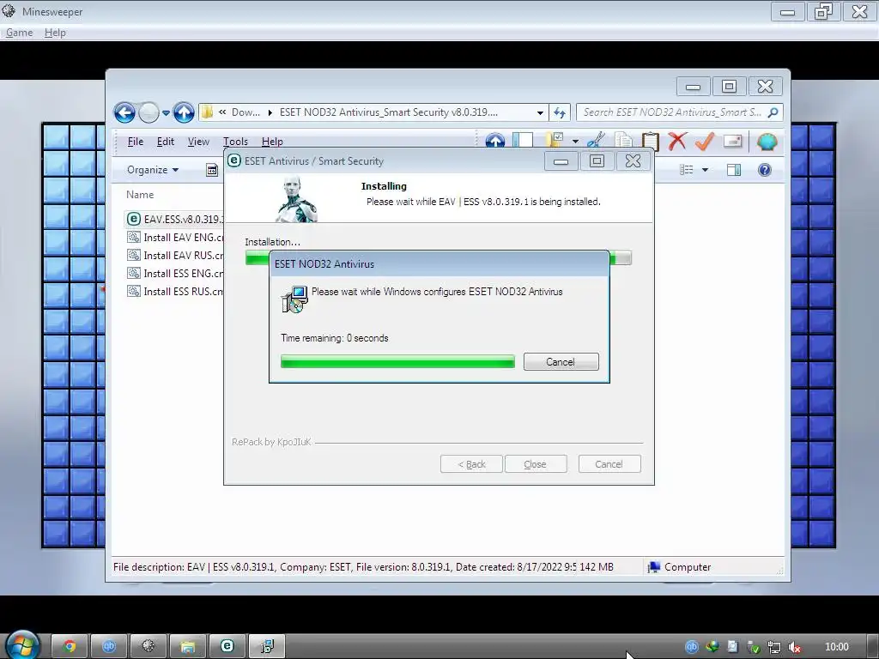Click the network tray icon
This screenshot has height=659, width=879.
coord(773,647)
